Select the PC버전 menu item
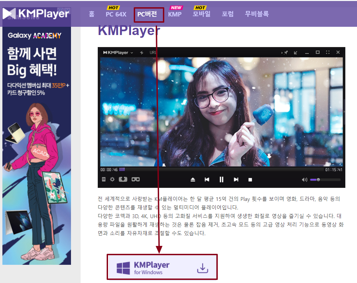 [x=147, y=14]
